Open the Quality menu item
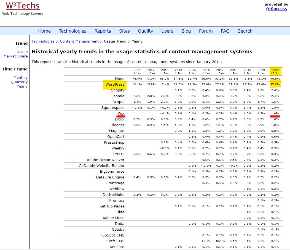This screenshot has height=250, width=290. tap(145, 31)
